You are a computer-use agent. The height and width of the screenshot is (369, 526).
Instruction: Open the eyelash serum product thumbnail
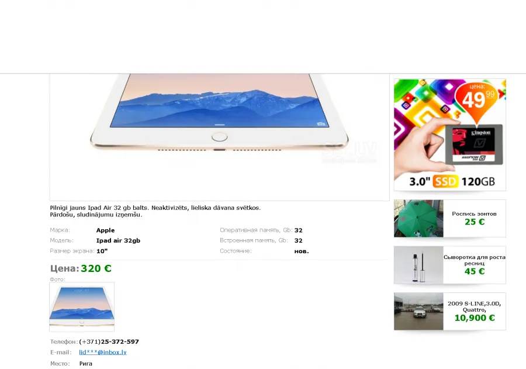click(418, 265)
